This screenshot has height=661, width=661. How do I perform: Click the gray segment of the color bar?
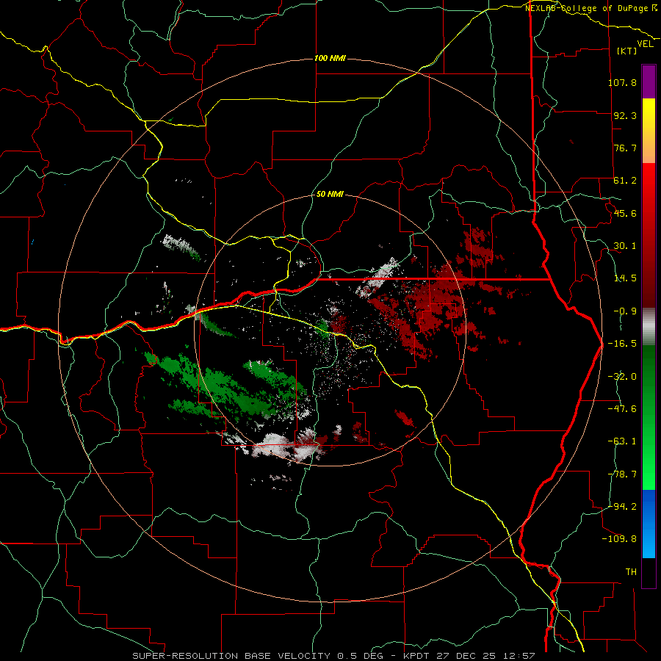pos(649,327)
